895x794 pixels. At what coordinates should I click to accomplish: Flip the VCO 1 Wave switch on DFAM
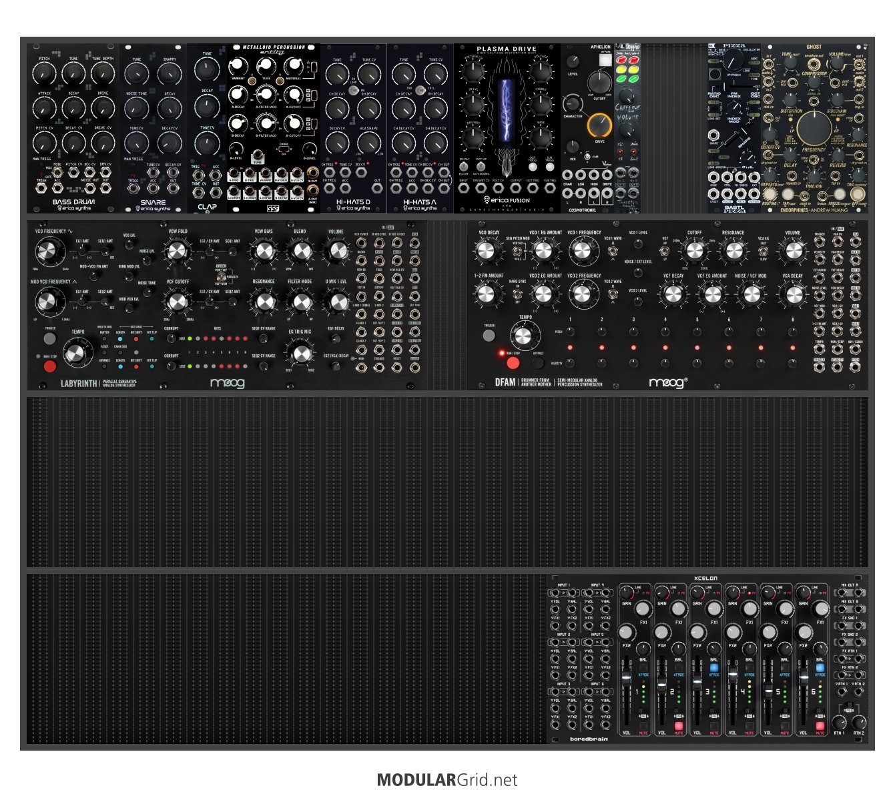[x=612, y=252]
